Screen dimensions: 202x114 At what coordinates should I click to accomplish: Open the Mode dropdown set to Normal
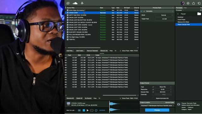(164, 15)
